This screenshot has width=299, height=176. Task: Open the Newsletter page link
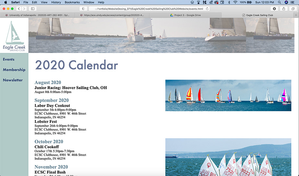click(x=13, y=80)
